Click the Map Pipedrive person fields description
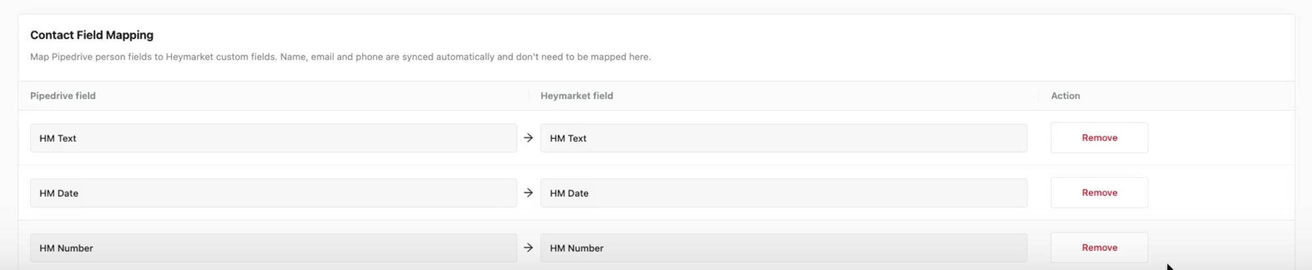This screenshot has height=270, width=1312. 340,57
